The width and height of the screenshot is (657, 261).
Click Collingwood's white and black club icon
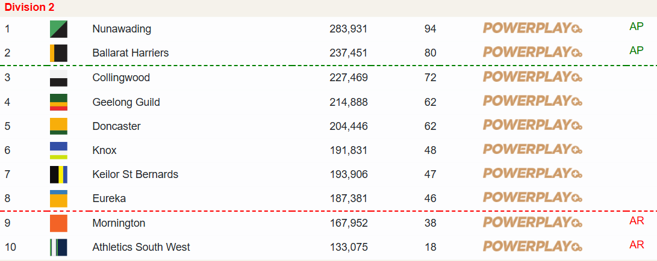click(58, 78)
